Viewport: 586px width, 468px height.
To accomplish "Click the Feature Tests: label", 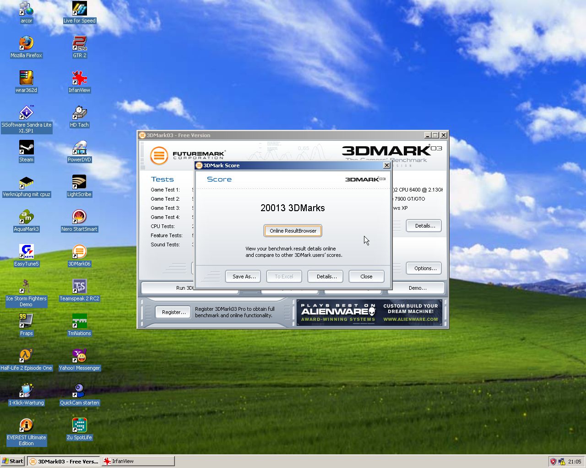I will [167, 235].
